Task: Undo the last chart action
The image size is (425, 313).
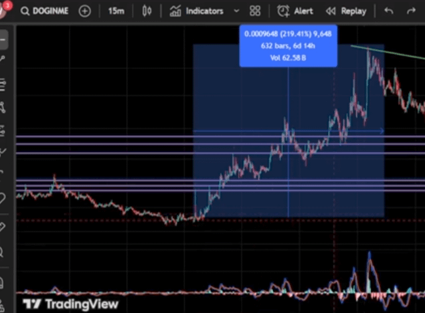Action: [x=388, y=11]
